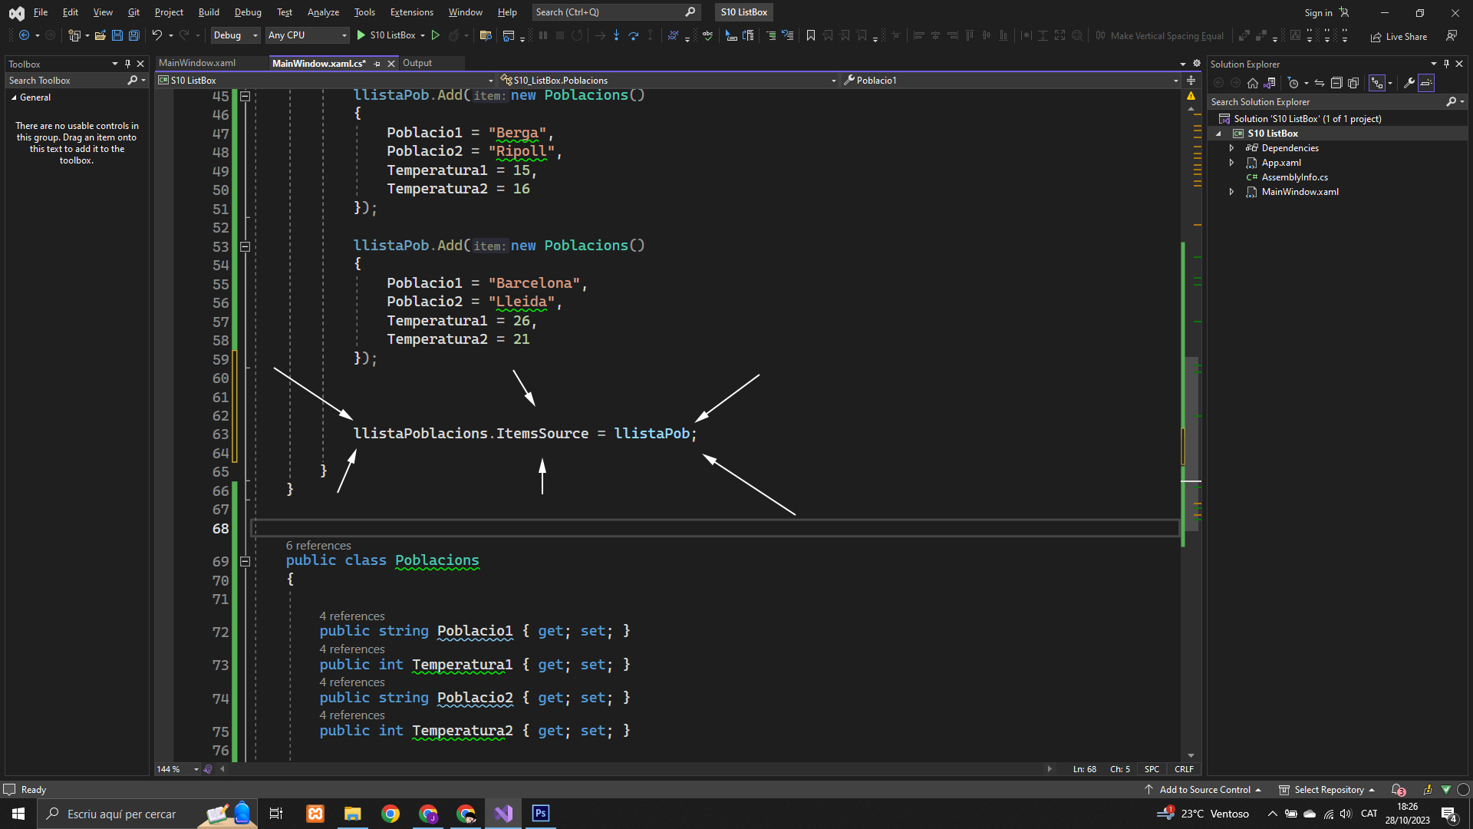Open Properties wrench icon in Solution Explorer

tap(1409, 83)
